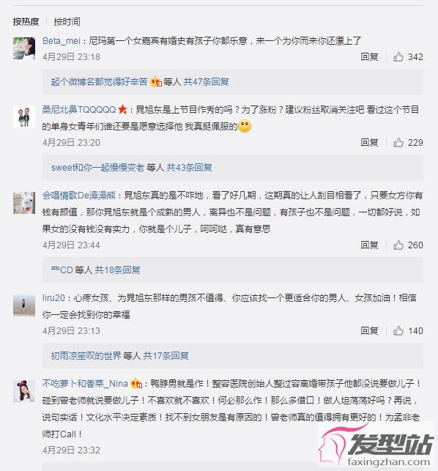Screen dimensions: 438x471
Task: Click thumbs-up on the 229-likes comment
Action: pyautogui.click(x=398, y=142)
